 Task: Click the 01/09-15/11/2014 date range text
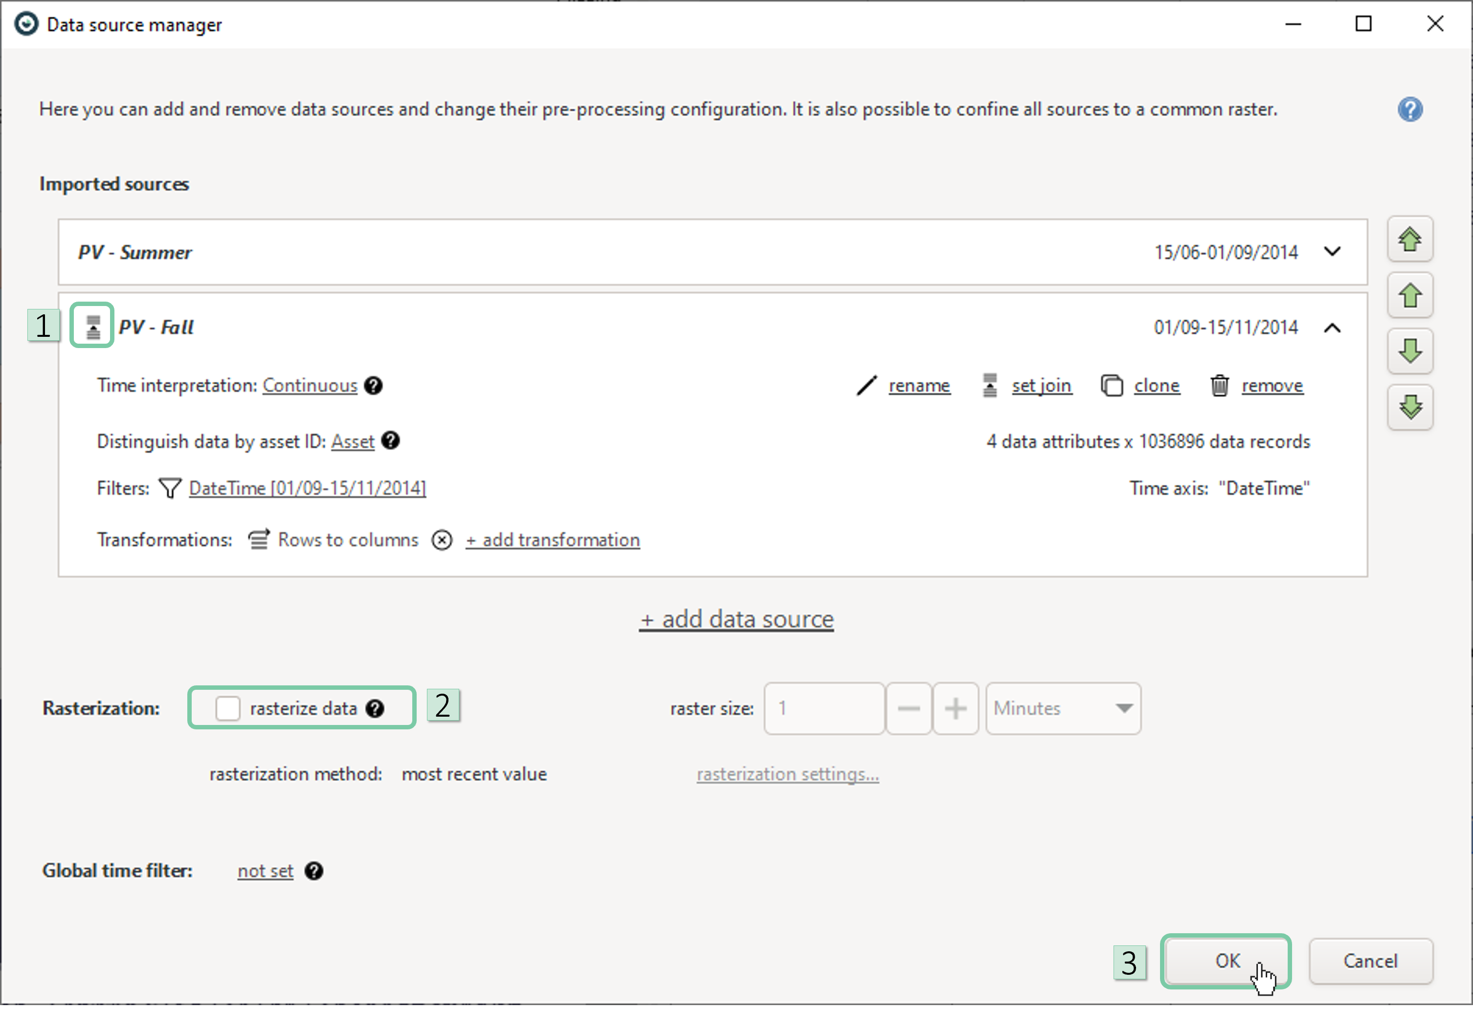click(1226, 328)
